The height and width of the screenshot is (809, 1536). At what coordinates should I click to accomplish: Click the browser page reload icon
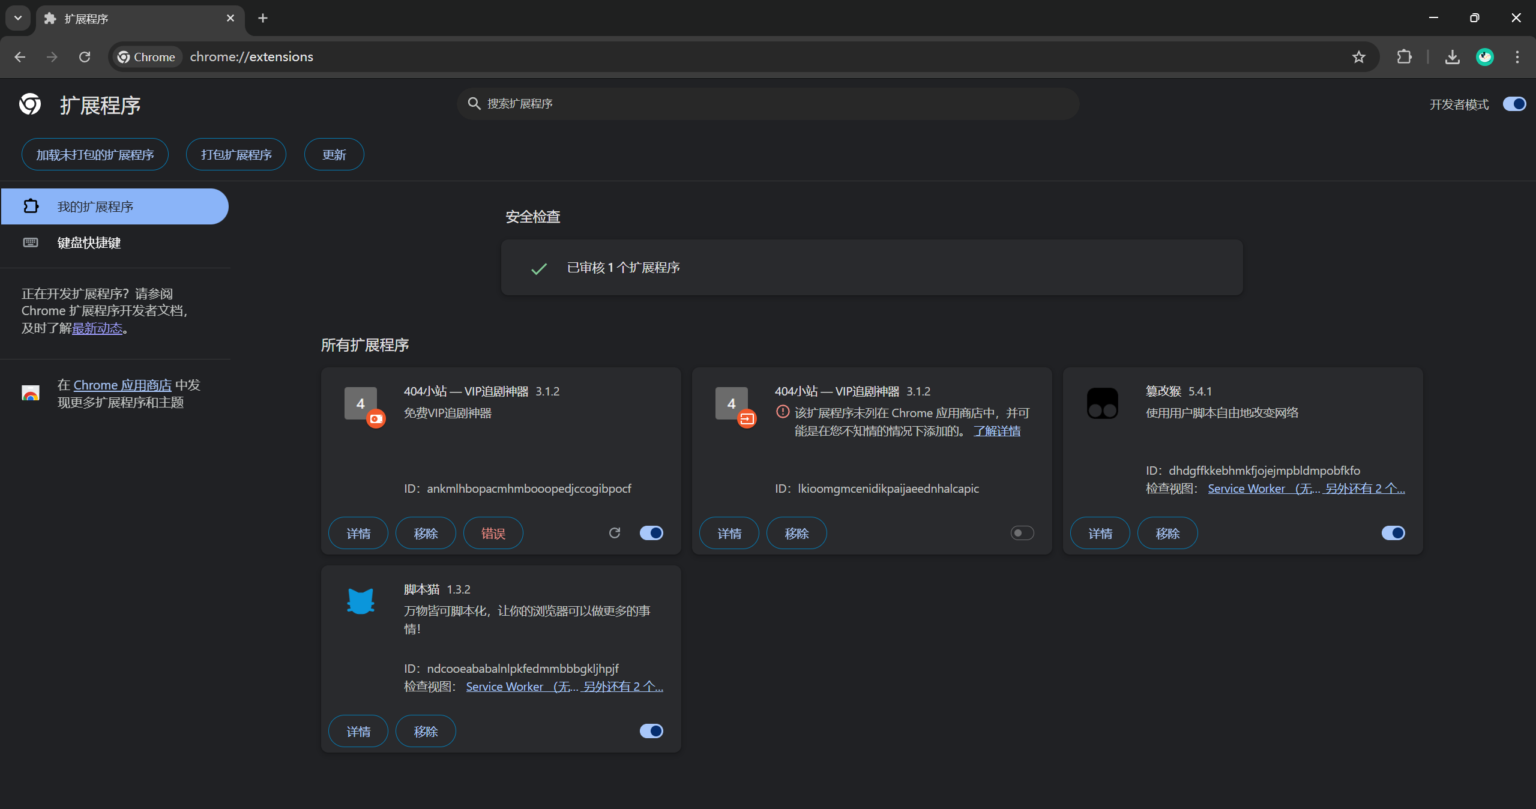(x=85, y=57)
